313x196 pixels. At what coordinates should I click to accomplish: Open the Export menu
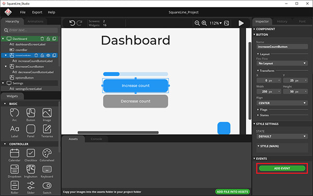(x=37, y=12)
